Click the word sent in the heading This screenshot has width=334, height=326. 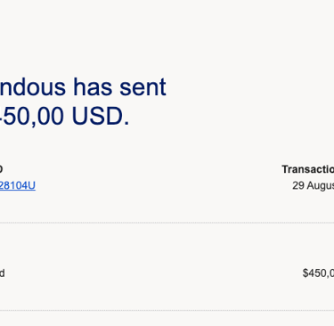click(x=143, y=87)
